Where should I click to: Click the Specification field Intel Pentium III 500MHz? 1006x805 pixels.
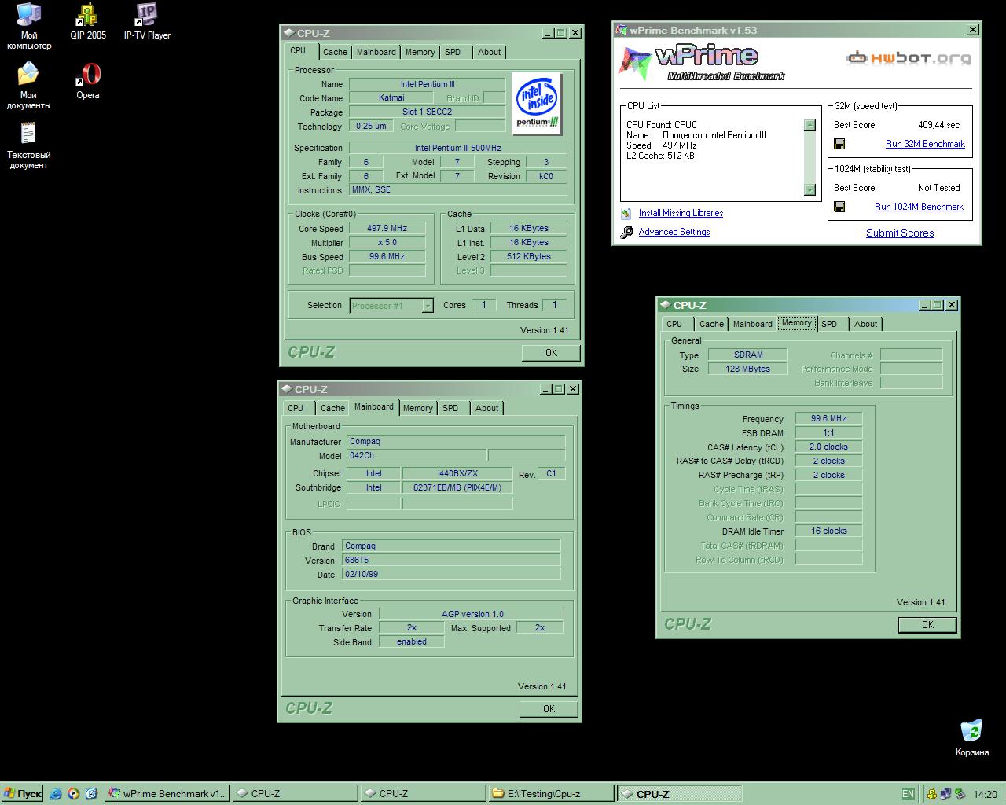[458, 148]
